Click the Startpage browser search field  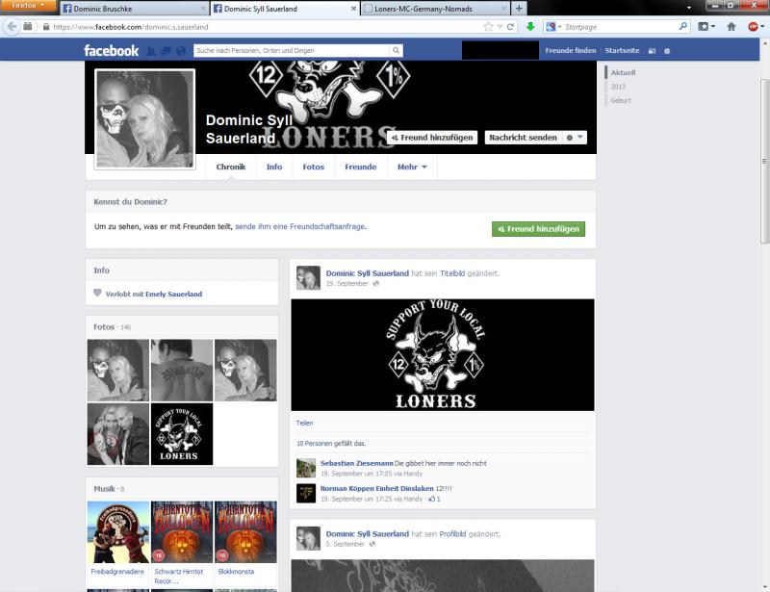click(x=621, y=27)
